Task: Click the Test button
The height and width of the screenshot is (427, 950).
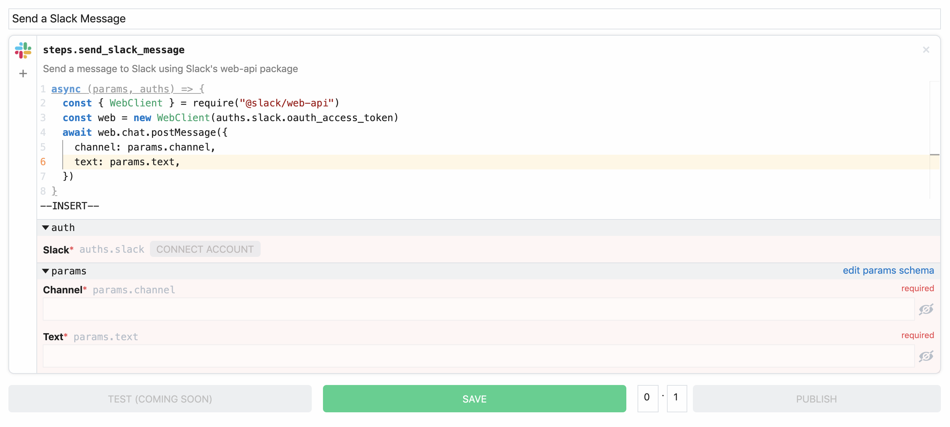Action: tap(160, 398)
